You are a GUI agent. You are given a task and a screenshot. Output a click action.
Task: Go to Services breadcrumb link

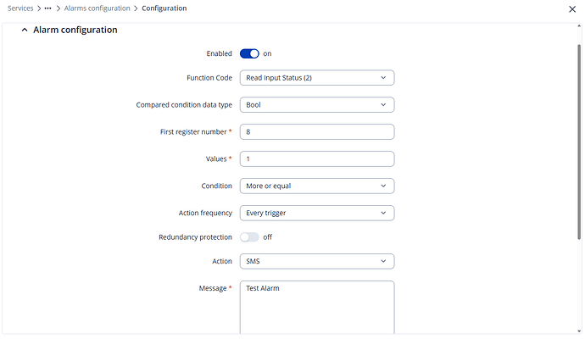(20, 8)
